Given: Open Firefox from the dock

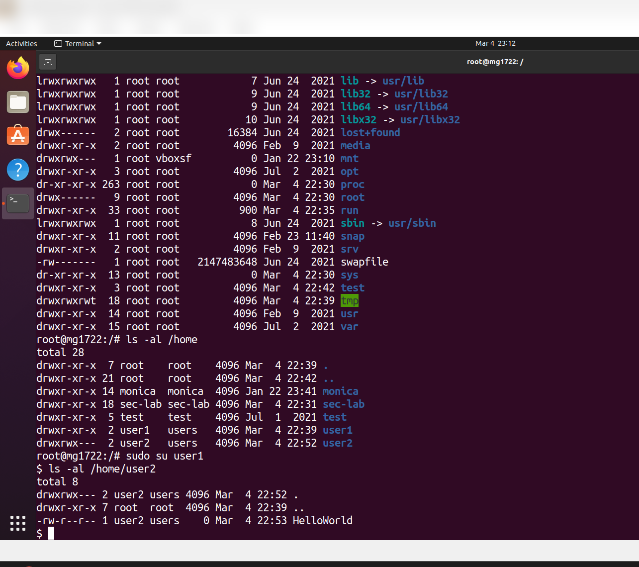Looking at the screenshot, I should click(x=18, y=68).
